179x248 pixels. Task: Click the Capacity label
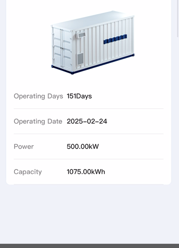(28, 172)
